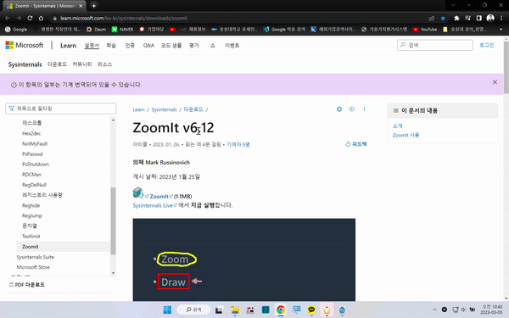Click the sidebar scroll-down arrow

click(x=113, y=273)
